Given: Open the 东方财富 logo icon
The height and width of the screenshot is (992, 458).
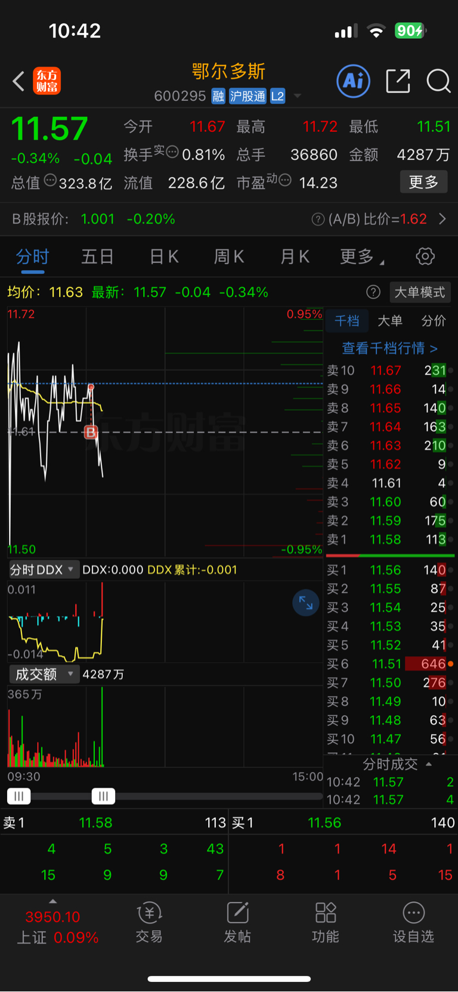Looking at the screenshot, I should [x=47, y=81].
